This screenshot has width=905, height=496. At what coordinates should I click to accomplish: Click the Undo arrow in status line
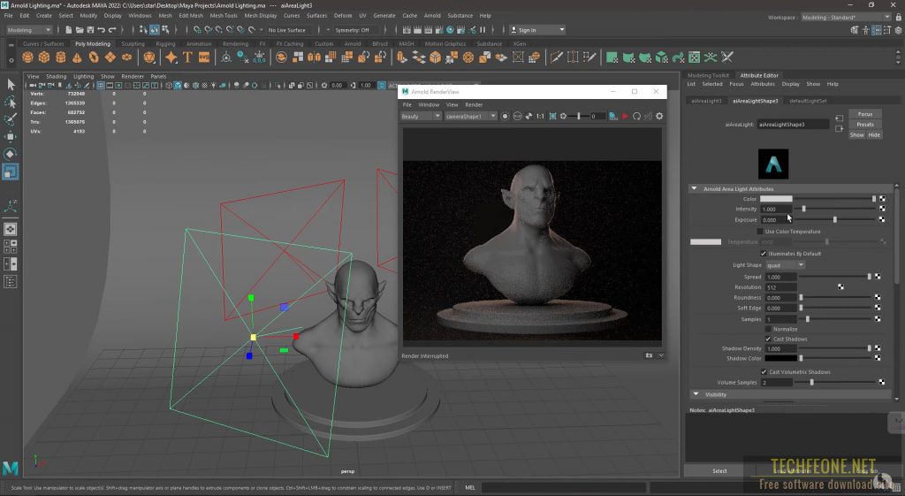(x=102, y=29)
